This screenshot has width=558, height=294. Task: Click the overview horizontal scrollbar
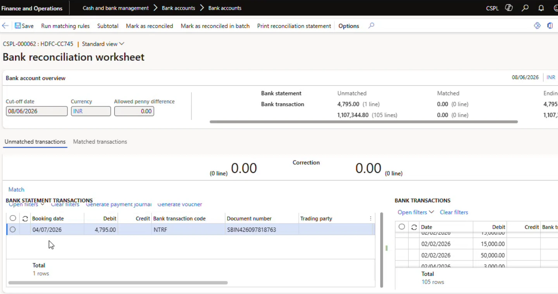click(363, 122)
